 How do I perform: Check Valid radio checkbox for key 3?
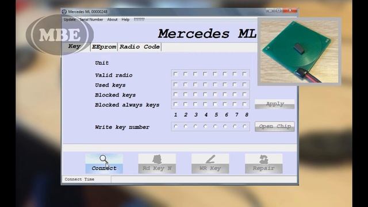(195, 74)
